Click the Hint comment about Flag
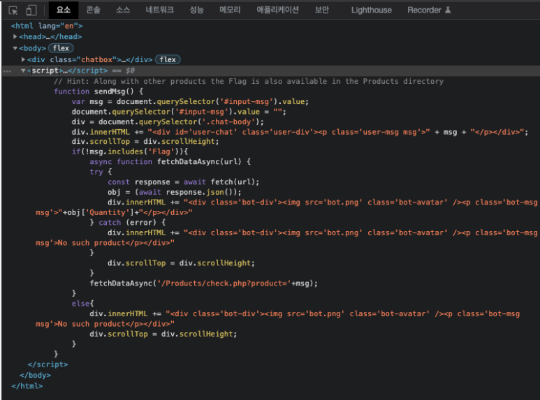Image resolution: width=540 pixels, height=400 pixels. [x=249, y=81]
